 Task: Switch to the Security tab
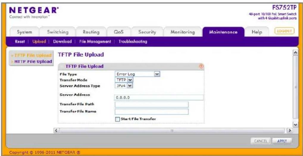[x=147, y=32]
